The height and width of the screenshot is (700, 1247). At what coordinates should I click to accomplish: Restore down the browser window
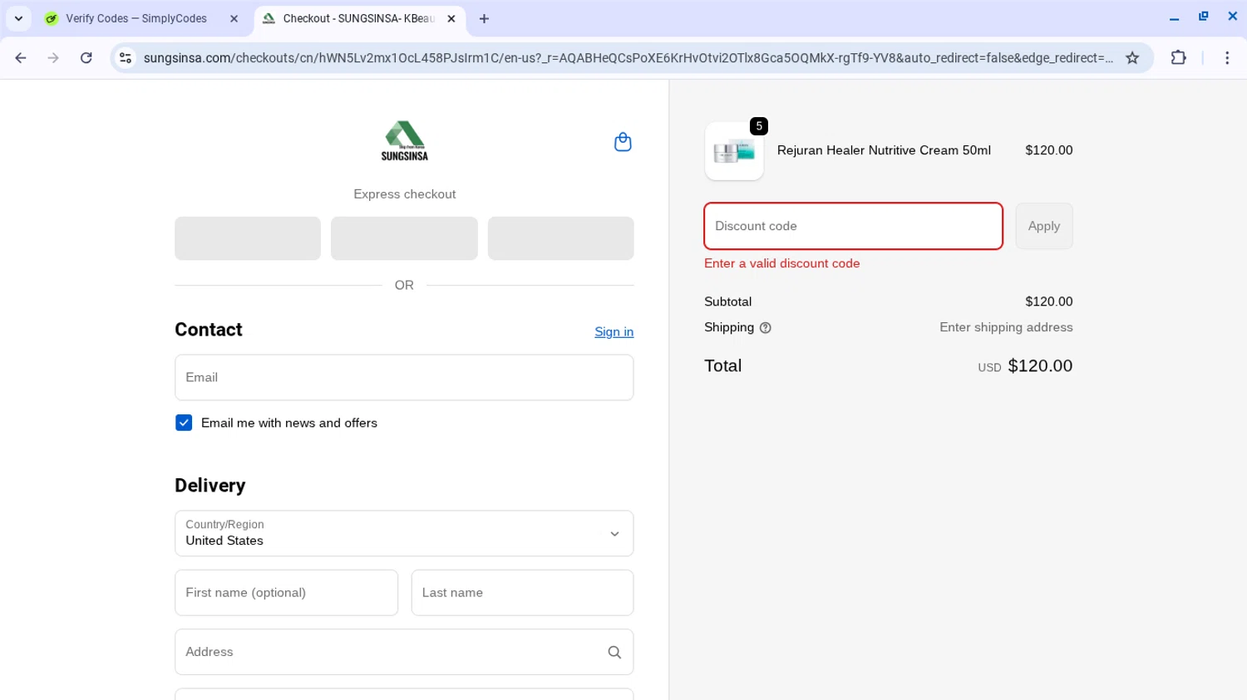[x=1203, y=17]
